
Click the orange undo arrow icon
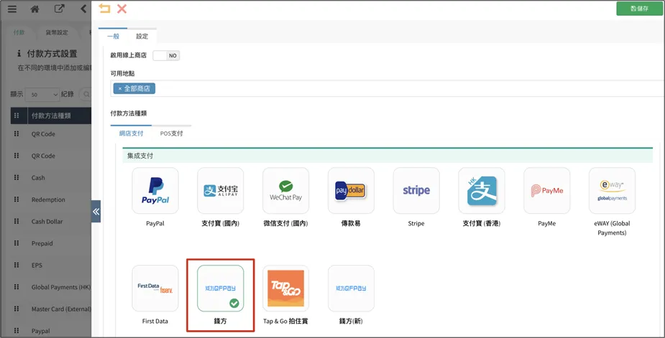coord(104,9)
